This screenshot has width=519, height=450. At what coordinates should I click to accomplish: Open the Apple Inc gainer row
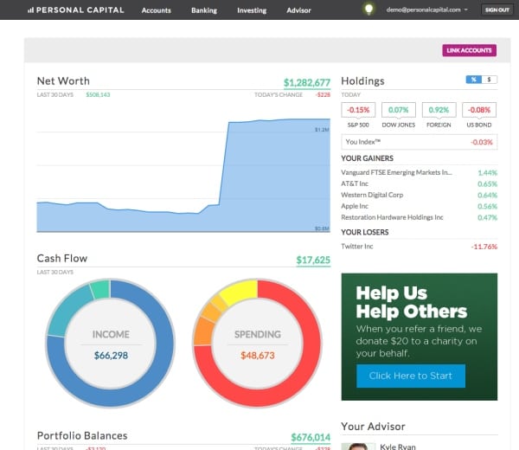(x=419, y=206)
